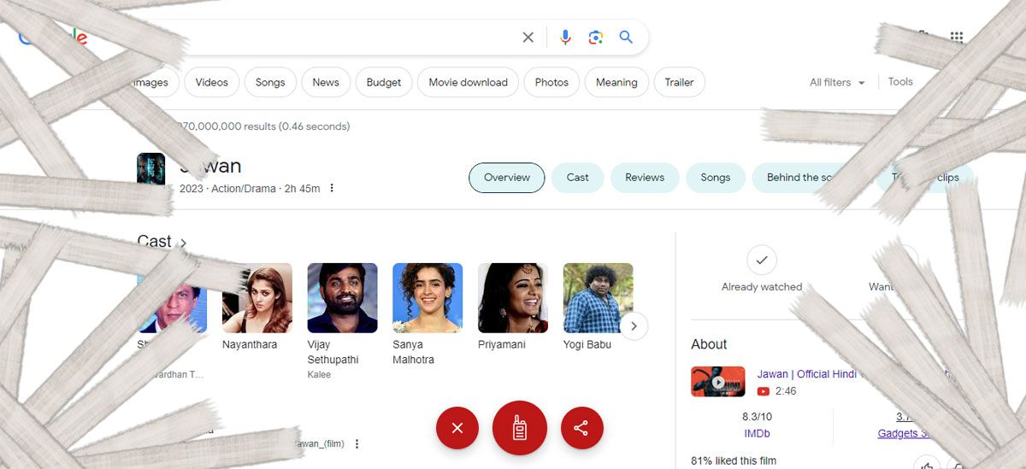Open Yogi Babu's cast photo
1026x469 pixels.
598,297
